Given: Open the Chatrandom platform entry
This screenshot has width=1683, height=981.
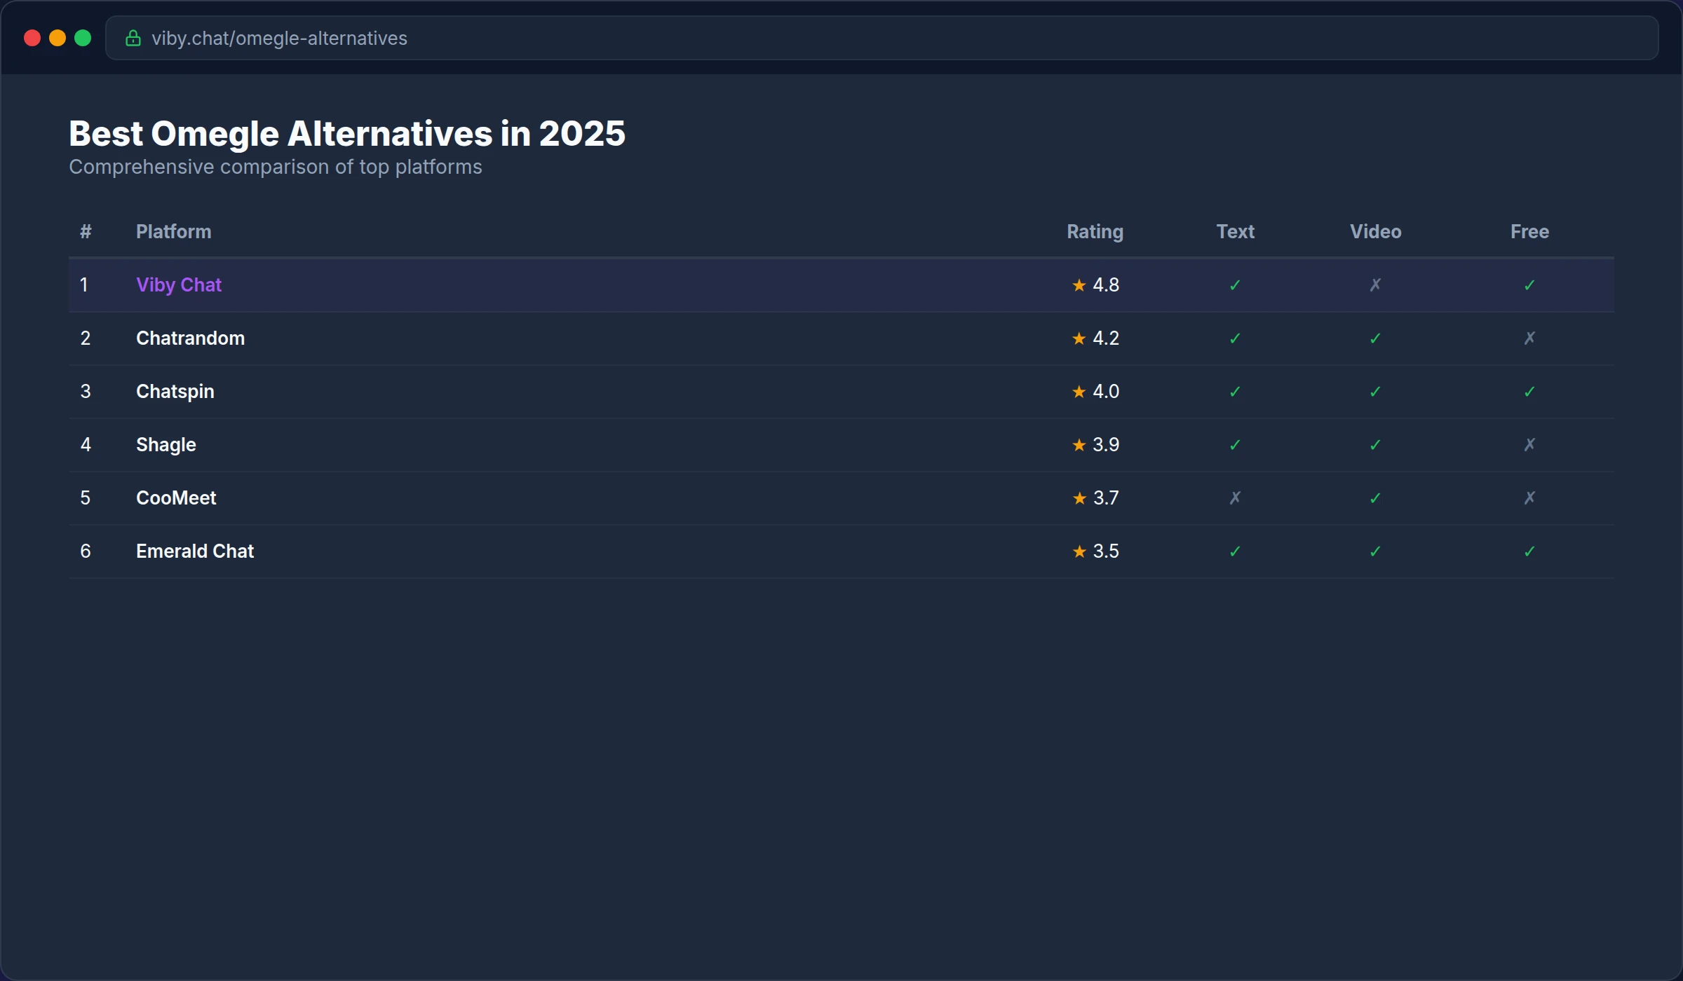Looking at the screenshot, I should pyautogui.click(x=190, y=338).
